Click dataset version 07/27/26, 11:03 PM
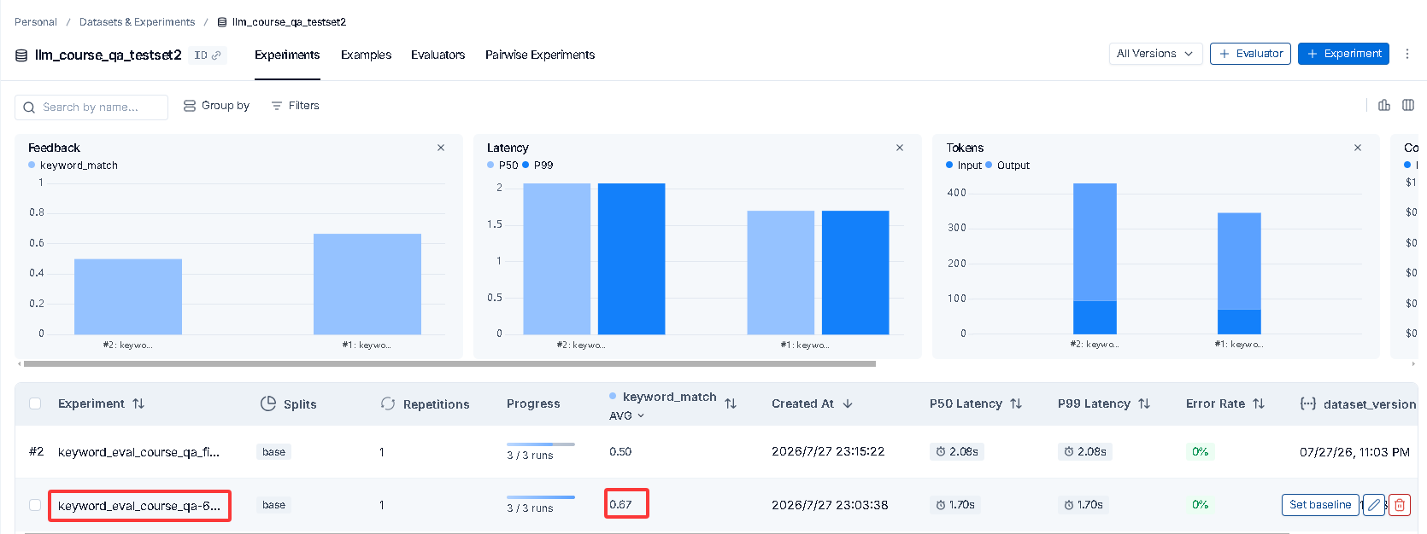1427x534 pixels. (x=1354, y=452)
